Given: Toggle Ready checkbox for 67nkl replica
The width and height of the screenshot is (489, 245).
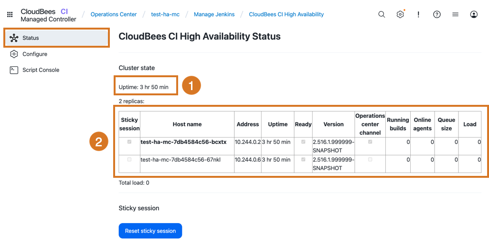Looking at the screenshot, I should point(303,159).
